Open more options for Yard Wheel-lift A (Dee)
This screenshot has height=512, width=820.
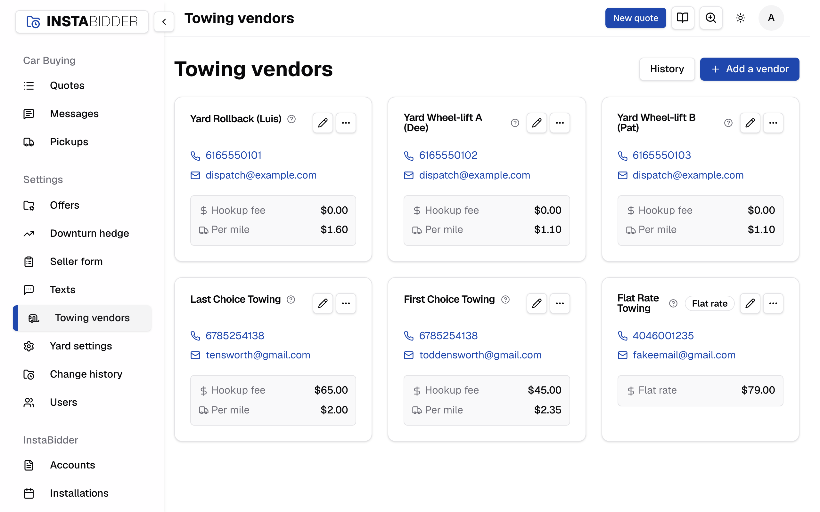pyautogui.click(x=560, y=123)
